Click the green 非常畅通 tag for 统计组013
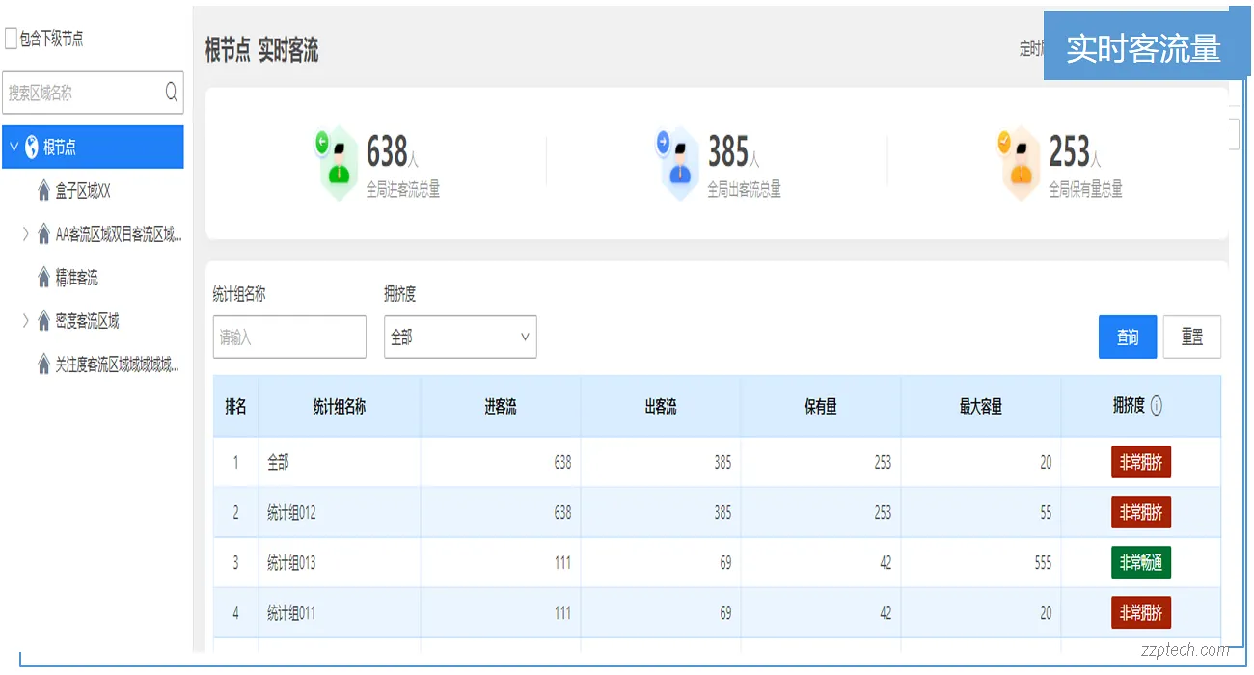 tap(1140, 563)
